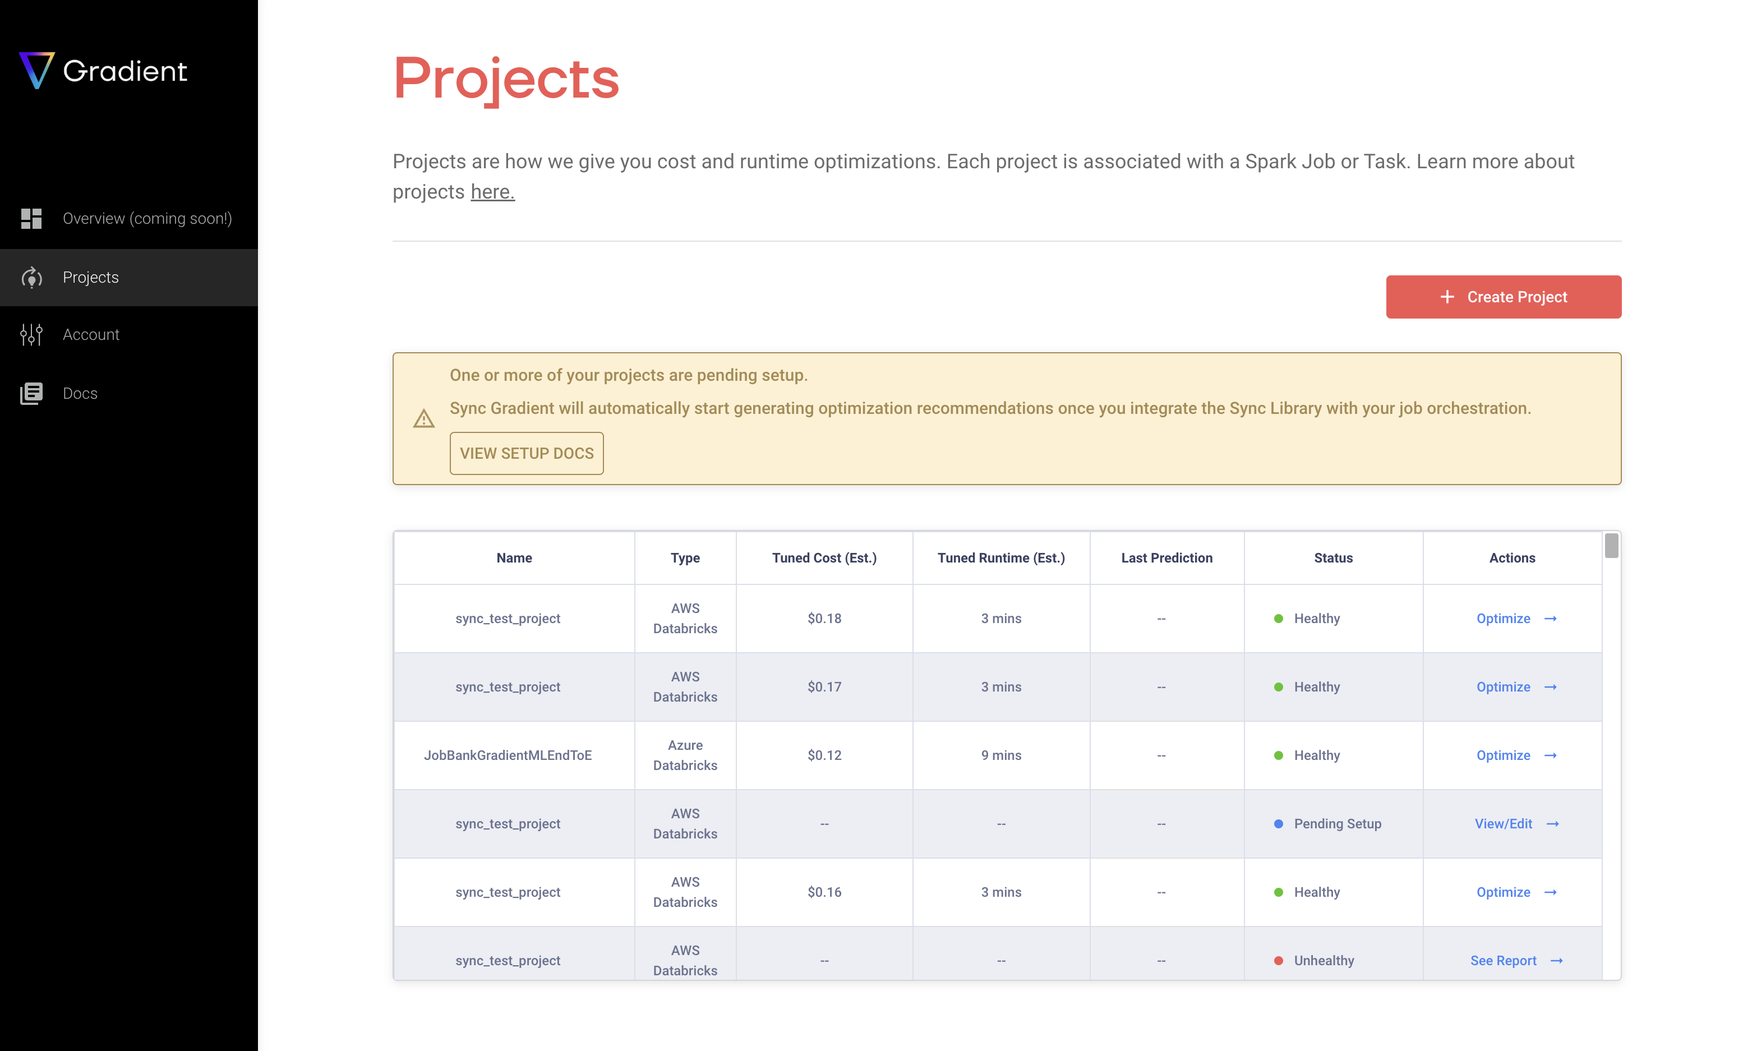1743x1051 pixels.
Task: Open Account sliders icon
Action: (31, 335)
